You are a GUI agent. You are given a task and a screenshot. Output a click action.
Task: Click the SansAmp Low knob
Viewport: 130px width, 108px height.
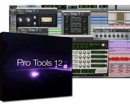point(118,36)
